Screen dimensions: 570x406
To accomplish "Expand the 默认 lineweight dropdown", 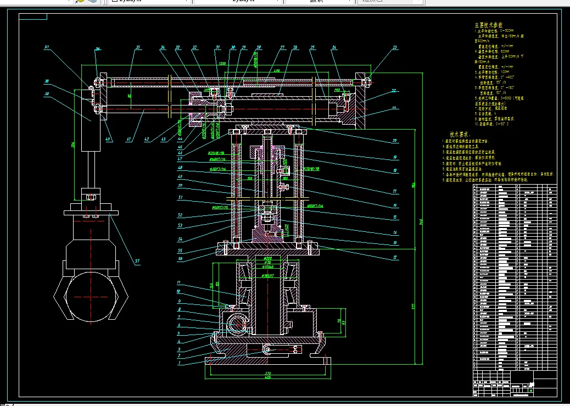I will coord(319,1).
